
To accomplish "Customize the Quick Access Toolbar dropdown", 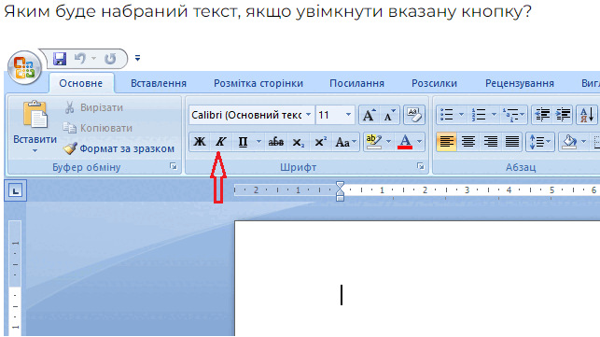I will point(137,58).
